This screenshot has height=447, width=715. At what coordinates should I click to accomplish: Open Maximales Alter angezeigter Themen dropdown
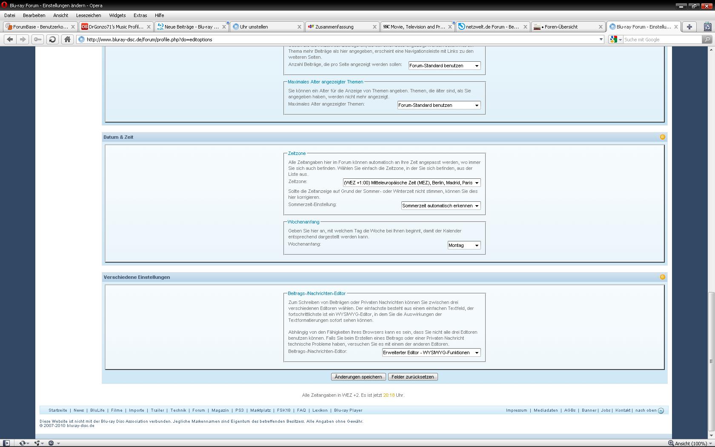[439, 105]
